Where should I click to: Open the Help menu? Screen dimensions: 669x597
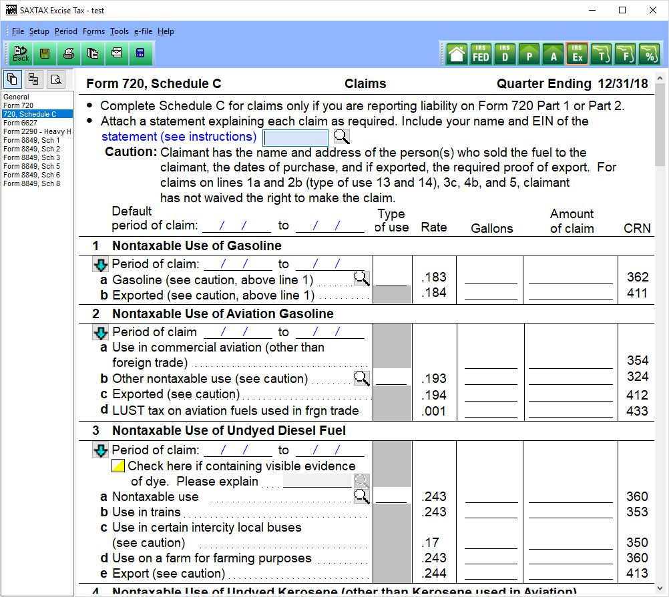166,31
